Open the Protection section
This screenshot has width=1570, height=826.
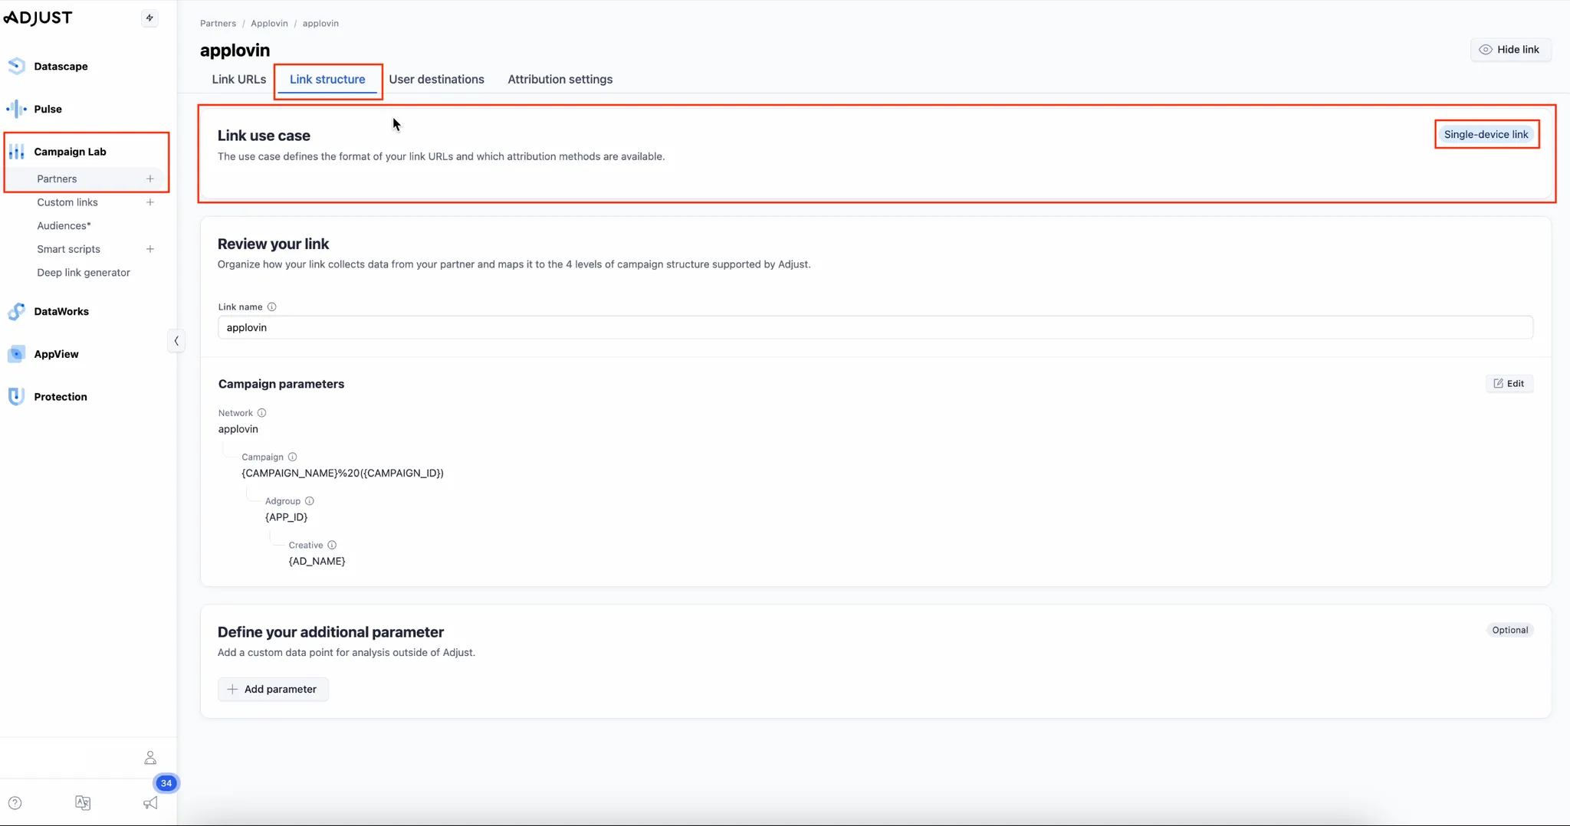61,397
